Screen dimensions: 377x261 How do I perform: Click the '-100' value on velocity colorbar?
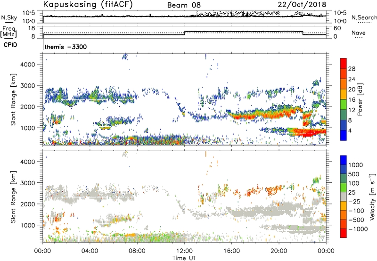(x=356, y=211)
